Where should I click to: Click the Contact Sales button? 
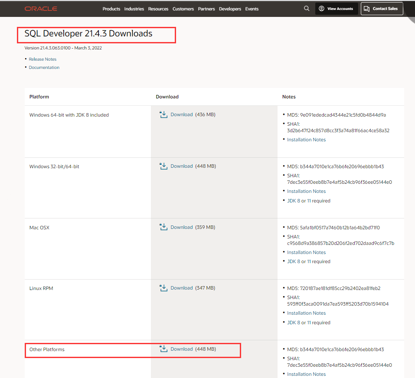click(382, 9)
